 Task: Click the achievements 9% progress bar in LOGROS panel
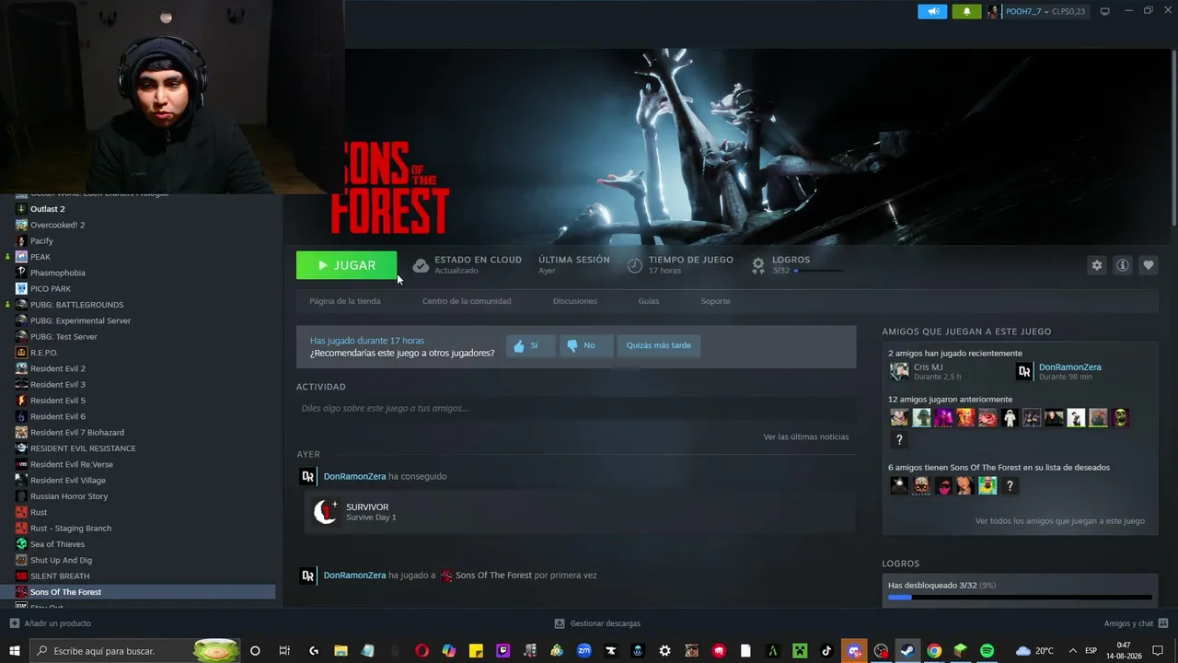1020,598
